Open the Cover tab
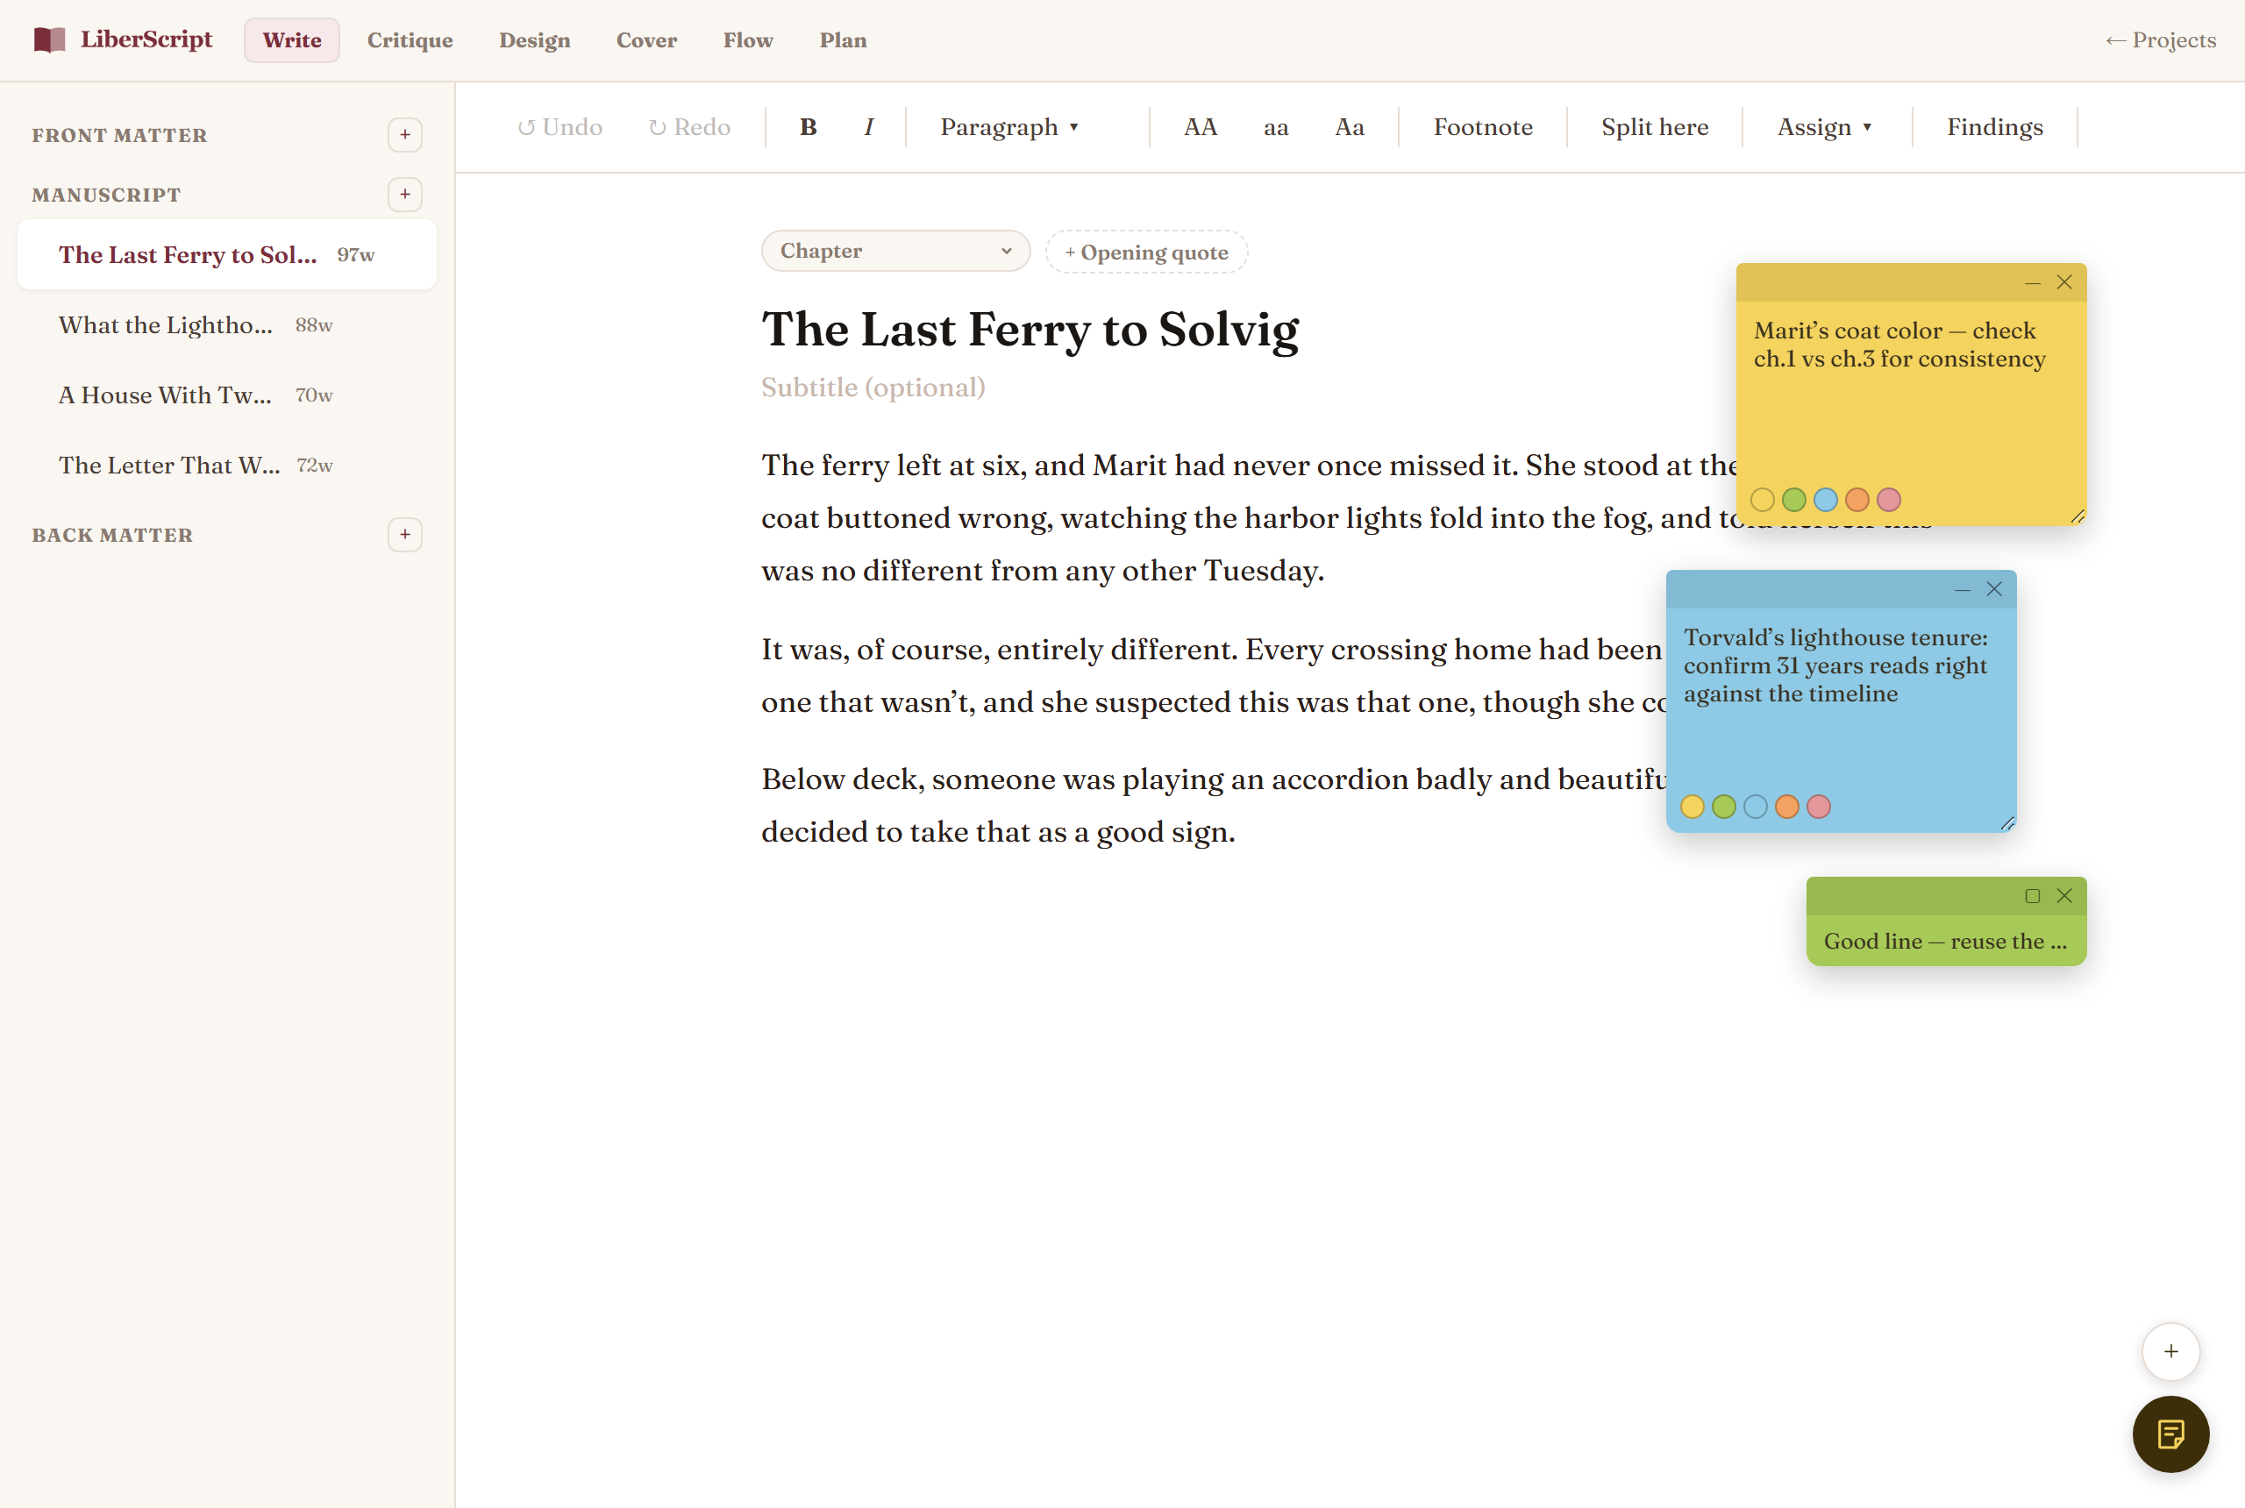 pos(646,40)
